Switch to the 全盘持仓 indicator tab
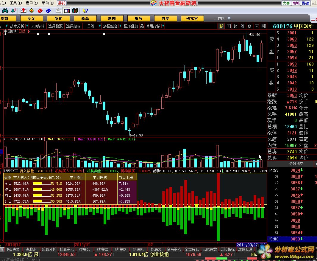 (192, 249)
